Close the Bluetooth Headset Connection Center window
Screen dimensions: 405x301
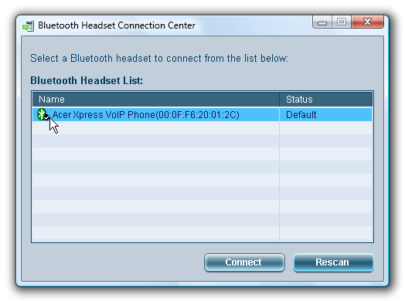367,22
